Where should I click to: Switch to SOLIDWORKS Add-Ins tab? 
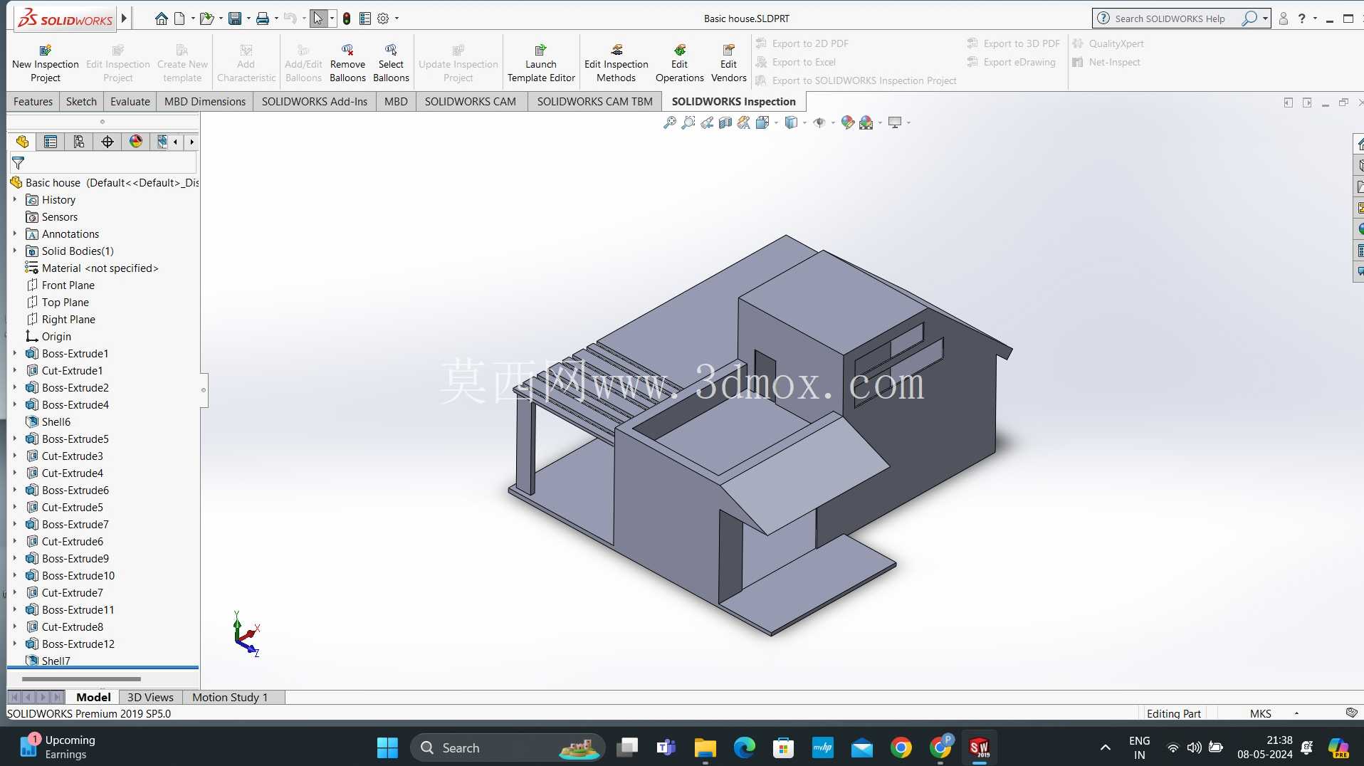click(x=315, y=101)
